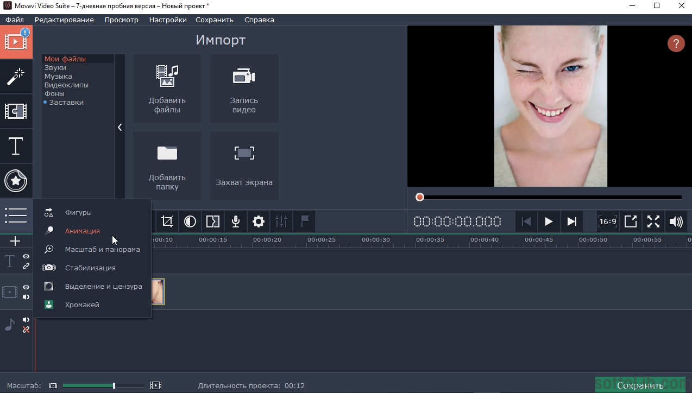Open the Справка menu

pyautogui.click(x=259, y=20)
